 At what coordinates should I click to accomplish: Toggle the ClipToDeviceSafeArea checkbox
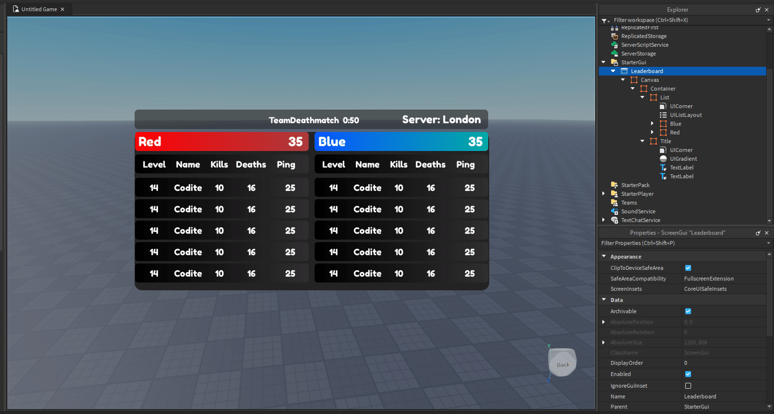688,268
